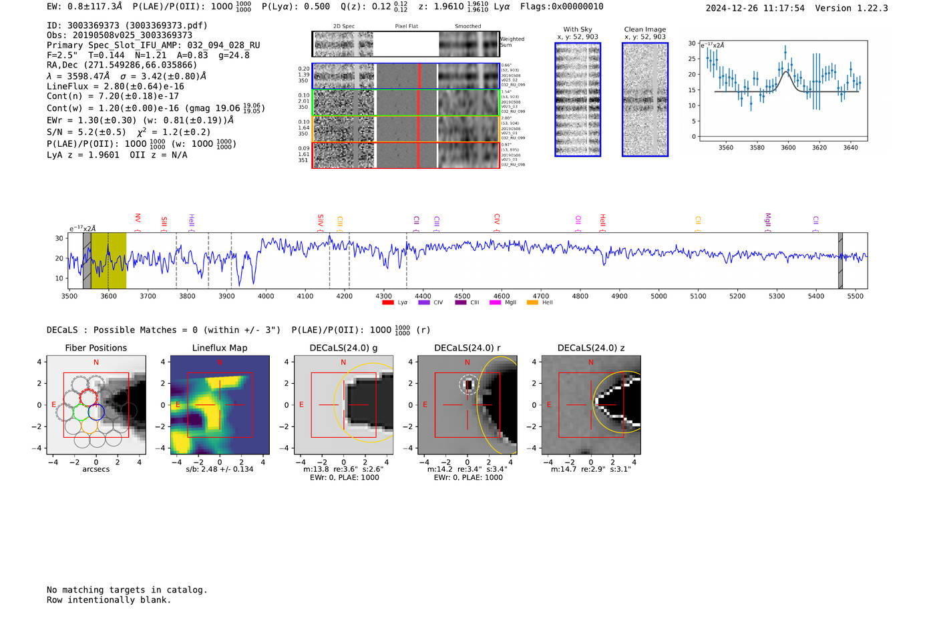Click the ID: 3003369373 line

(x=127, y=25)
